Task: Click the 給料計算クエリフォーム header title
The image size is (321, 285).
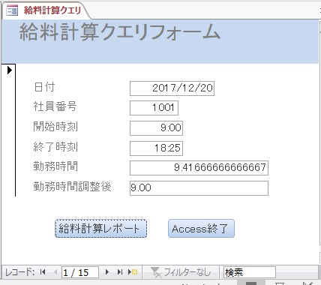Action: [x=120, y=32]
